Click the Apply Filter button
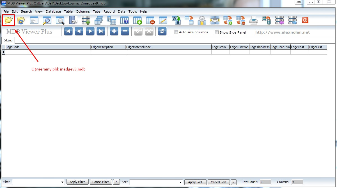Image resolution: width=337 pixels, height=188 pixels. (77, 182)
